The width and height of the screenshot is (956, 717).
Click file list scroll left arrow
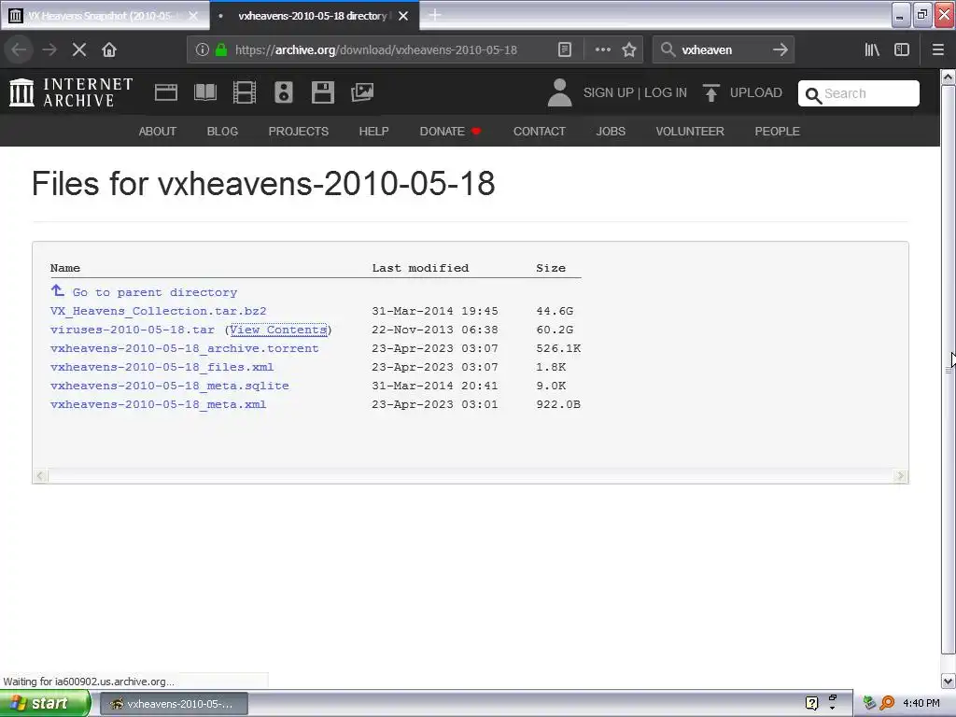(40, 475)
